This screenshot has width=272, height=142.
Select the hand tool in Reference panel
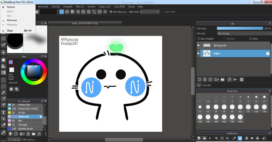[x=240, y=138]
